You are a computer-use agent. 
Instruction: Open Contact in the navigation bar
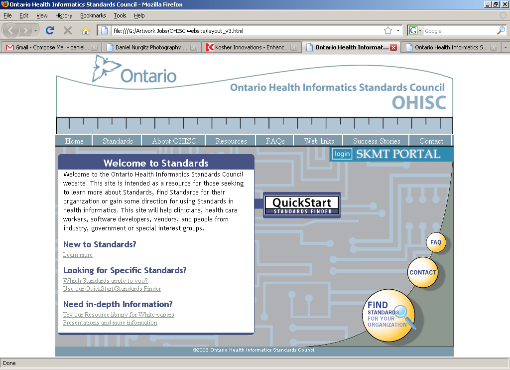(431, 141)
